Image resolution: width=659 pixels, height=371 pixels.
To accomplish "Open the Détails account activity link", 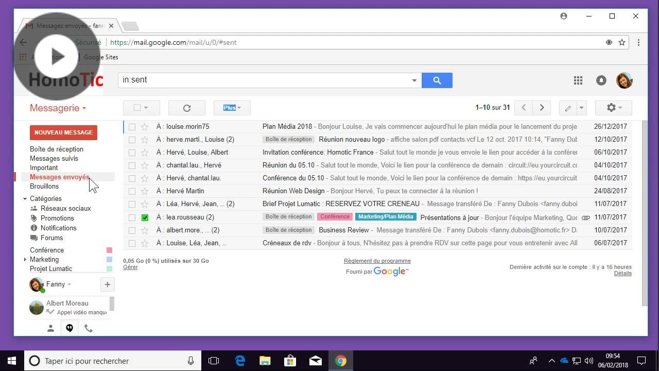I will pyautogui.click(x=622, y=273).
